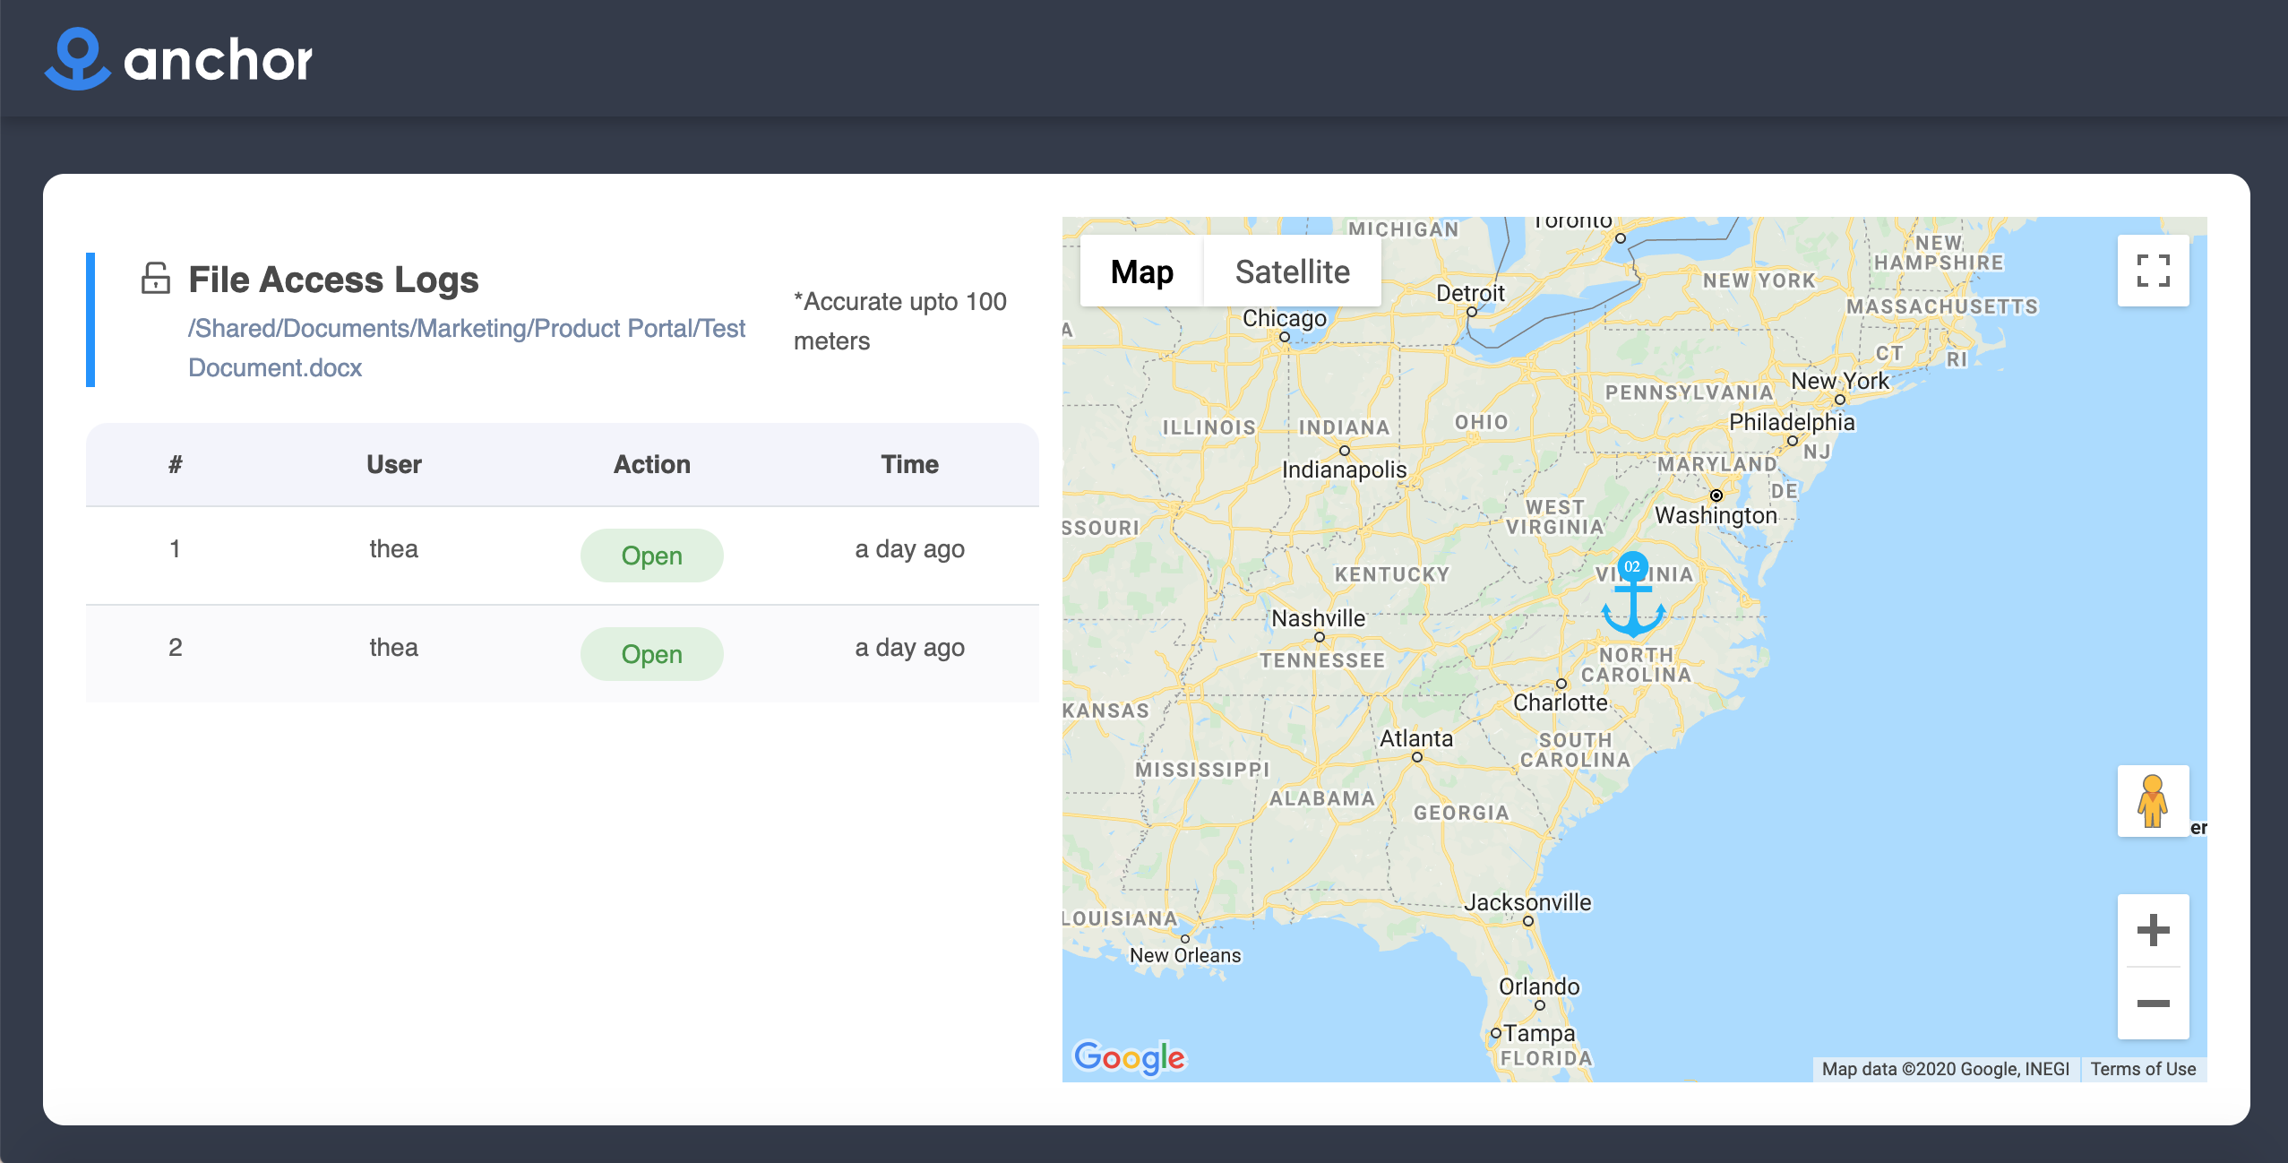Select user thea in first log row

(393, 548)
